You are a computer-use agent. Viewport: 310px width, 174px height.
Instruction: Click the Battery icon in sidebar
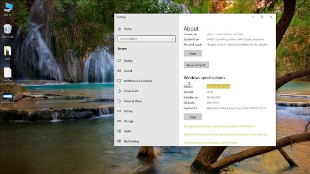[119, 111]
